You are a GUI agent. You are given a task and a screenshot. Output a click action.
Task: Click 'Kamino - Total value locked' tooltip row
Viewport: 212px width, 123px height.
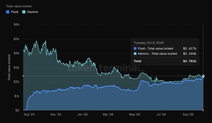(165, 54)
